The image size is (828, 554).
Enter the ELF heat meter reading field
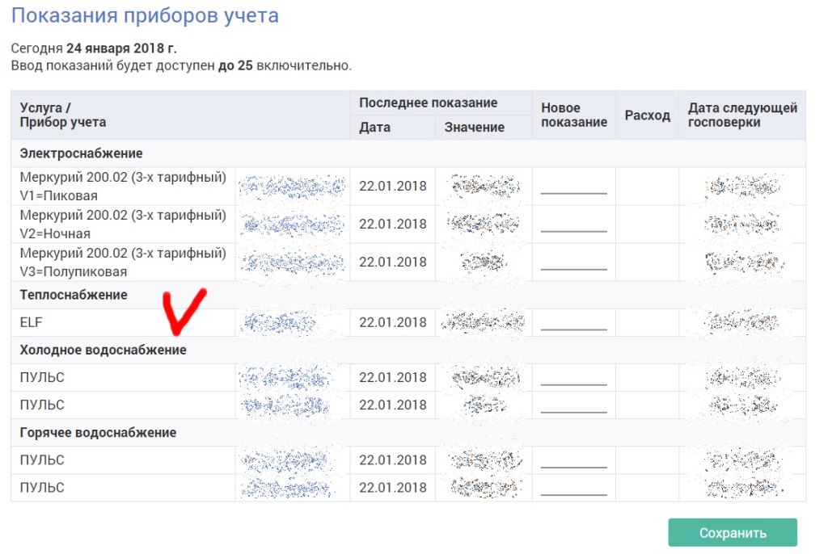(573, 322)
